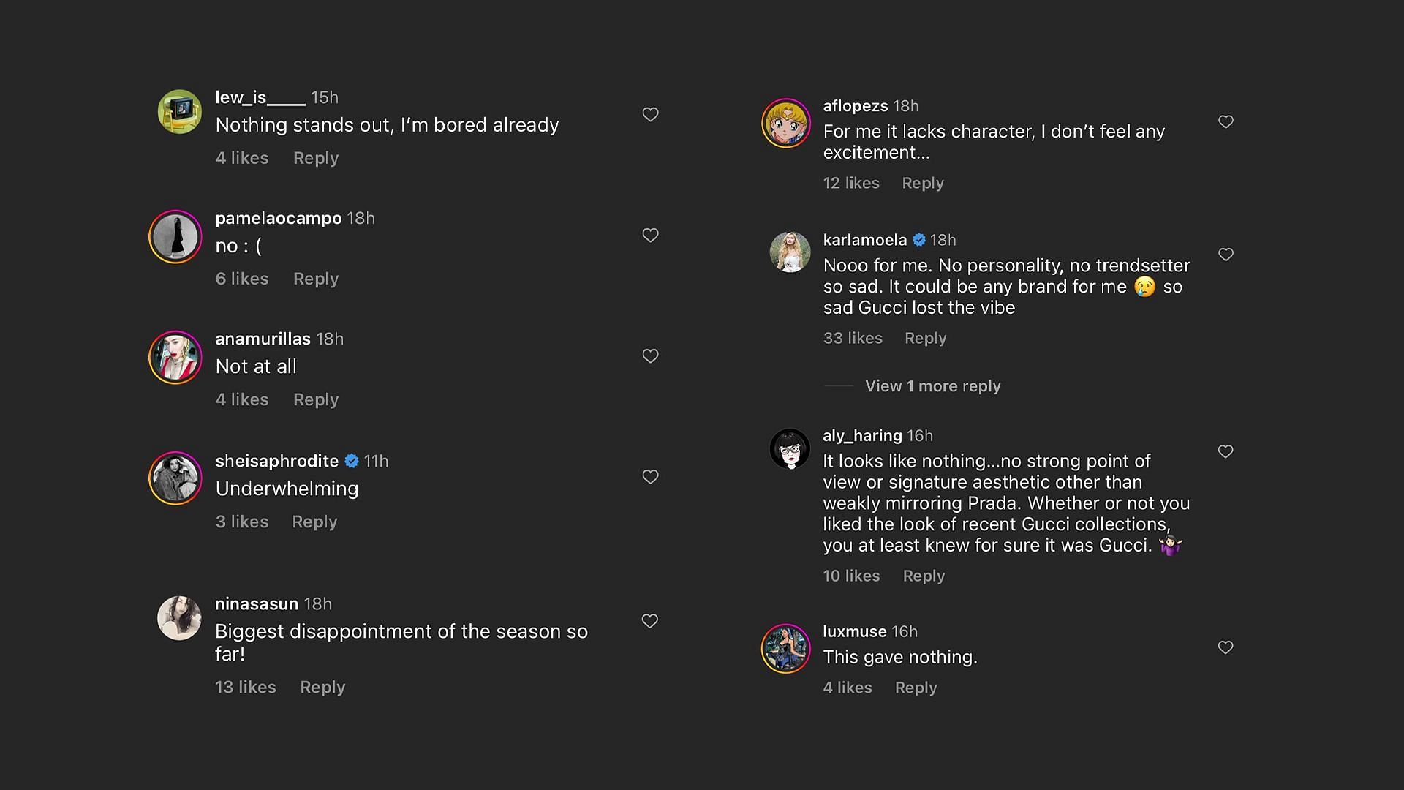
Task: Like the "Not at all" comment
Action: pos(650,355)
